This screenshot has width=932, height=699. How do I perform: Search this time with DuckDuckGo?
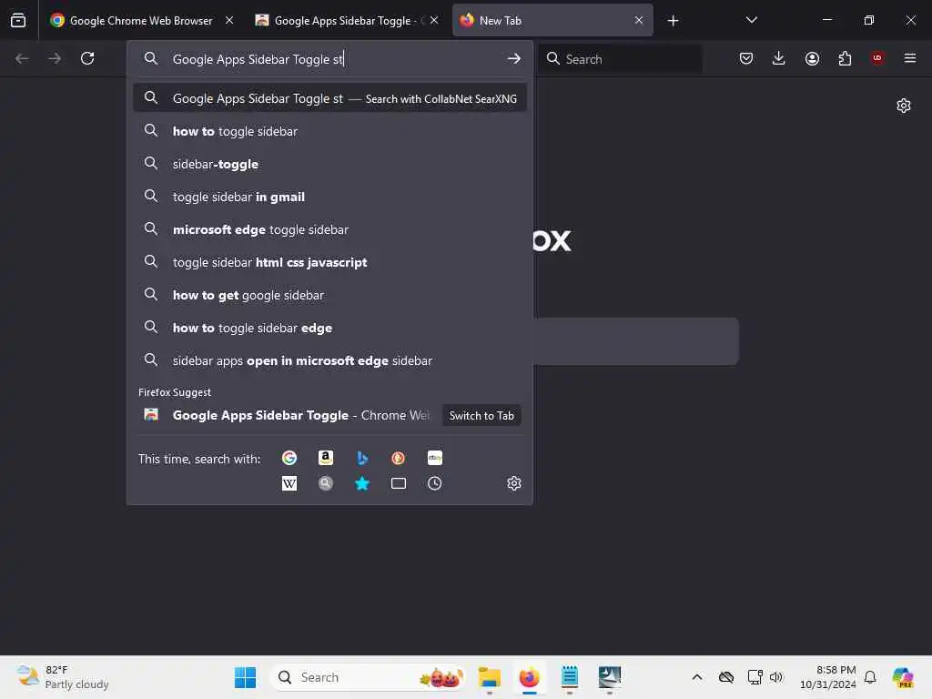pyautogui.click(x=399, y=458)
